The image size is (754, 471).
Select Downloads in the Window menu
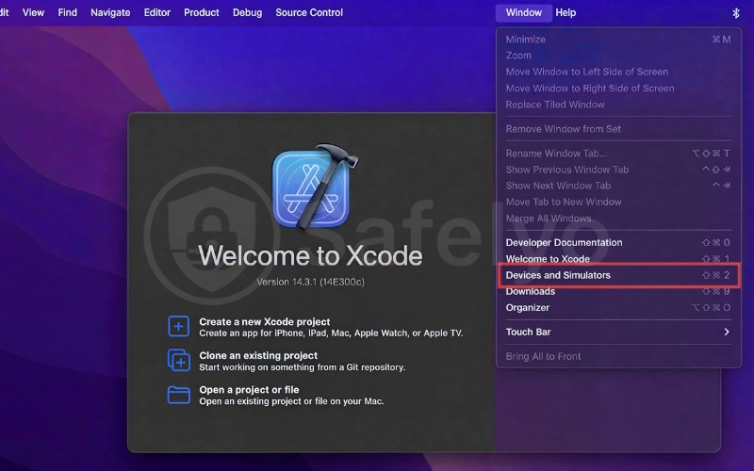click(x=618, y=292)
